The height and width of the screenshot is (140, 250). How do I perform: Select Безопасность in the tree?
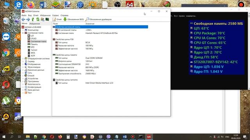[x=32, y=84]
